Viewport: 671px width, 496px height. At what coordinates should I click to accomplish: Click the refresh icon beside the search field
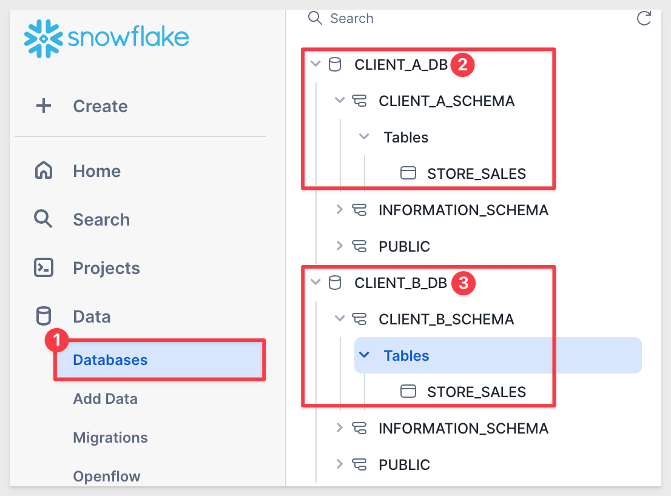pyautogui.click(x=644, y=18)
